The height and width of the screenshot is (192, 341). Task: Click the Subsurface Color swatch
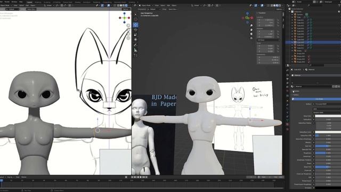pyautogui.click(x=328, y=132)
